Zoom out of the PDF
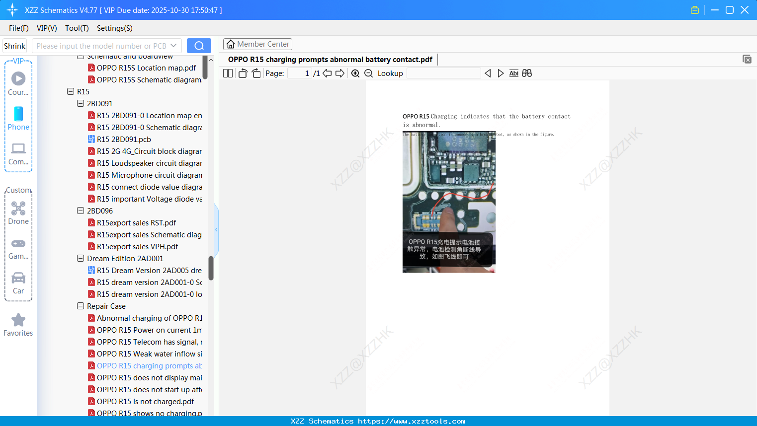 (x=369, y=73)
